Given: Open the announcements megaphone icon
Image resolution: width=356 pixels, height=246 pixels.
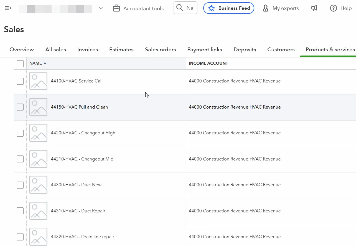Looking at the screenshot, I should pos(314,8).
